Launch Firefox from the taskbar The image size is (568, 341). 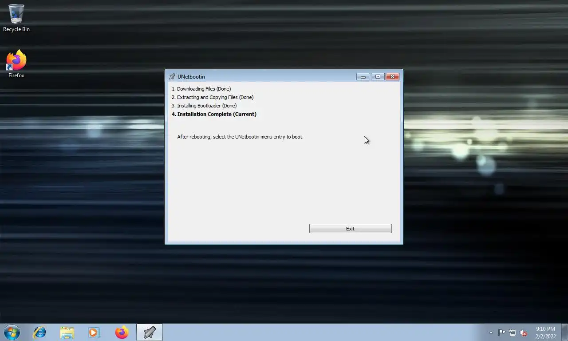[x=122, y=332]
